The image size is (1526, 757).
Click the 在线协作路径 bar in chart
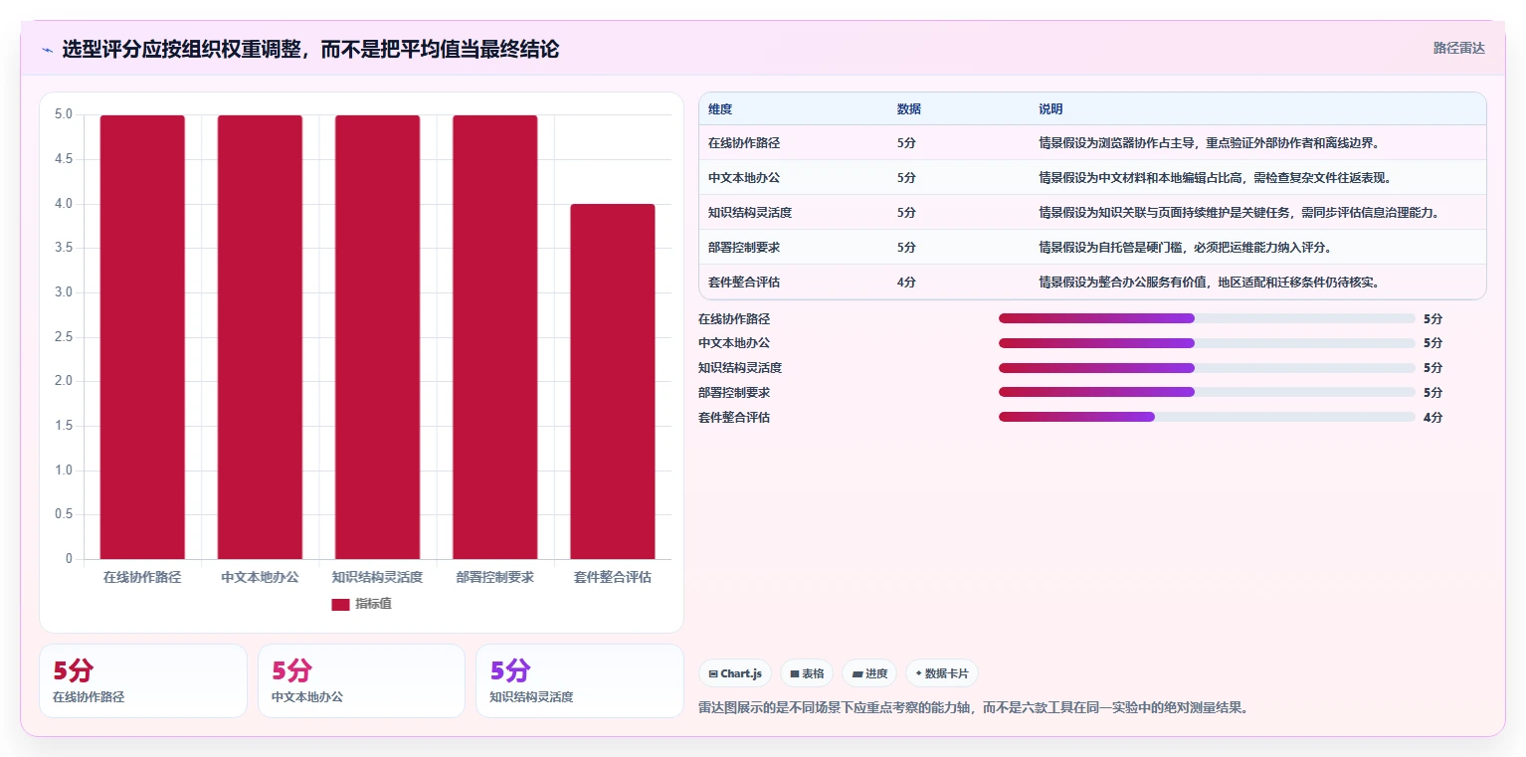(142, 337)
